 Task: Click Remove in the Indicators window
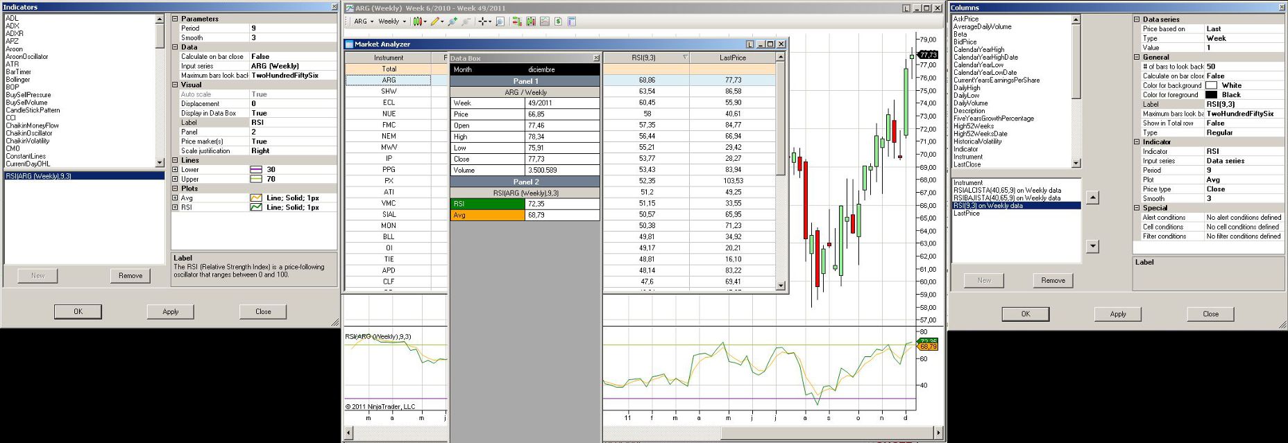[x=130, y=276]
